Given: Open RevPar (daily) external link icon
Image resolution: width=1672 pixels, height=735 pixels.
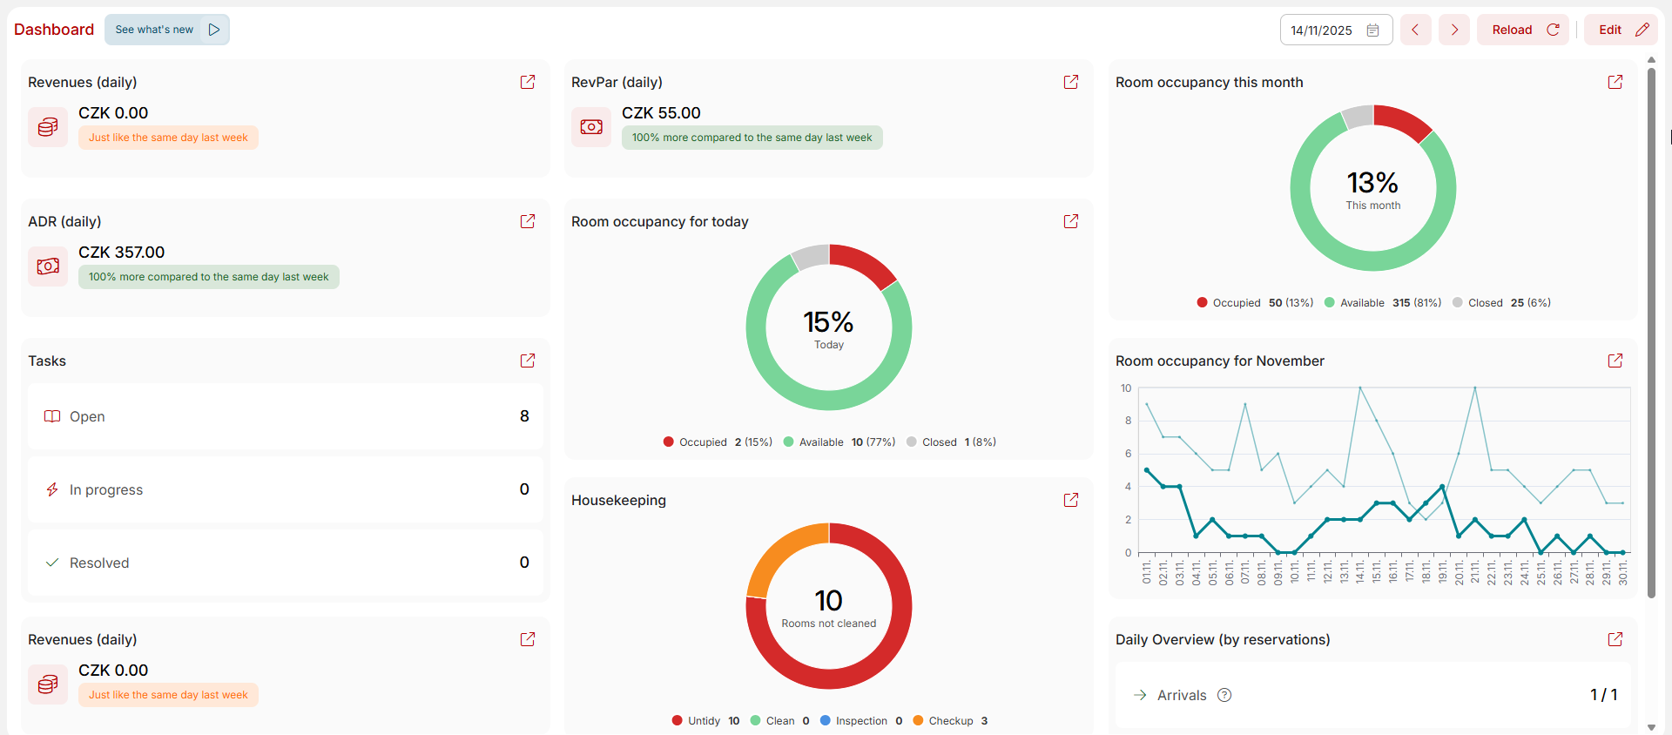Looking at the screenshot, I should pos(1071,82).
